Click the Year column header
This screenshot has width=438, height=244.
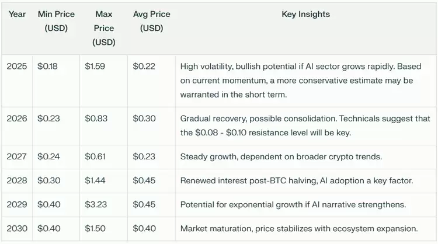[17, 14]
